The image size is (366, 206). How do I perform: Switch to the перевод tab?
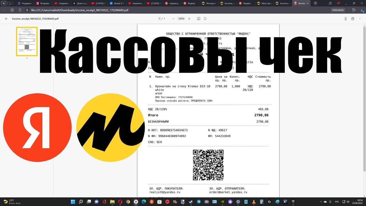point(172,3)
